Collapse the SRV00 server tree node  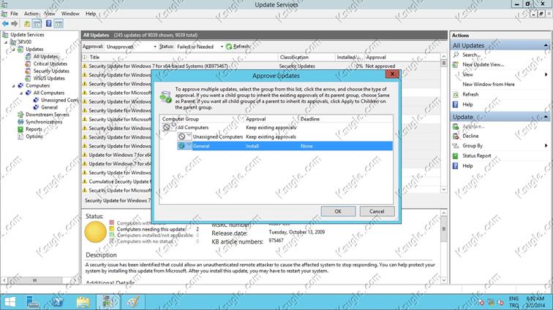click(6, 42)
